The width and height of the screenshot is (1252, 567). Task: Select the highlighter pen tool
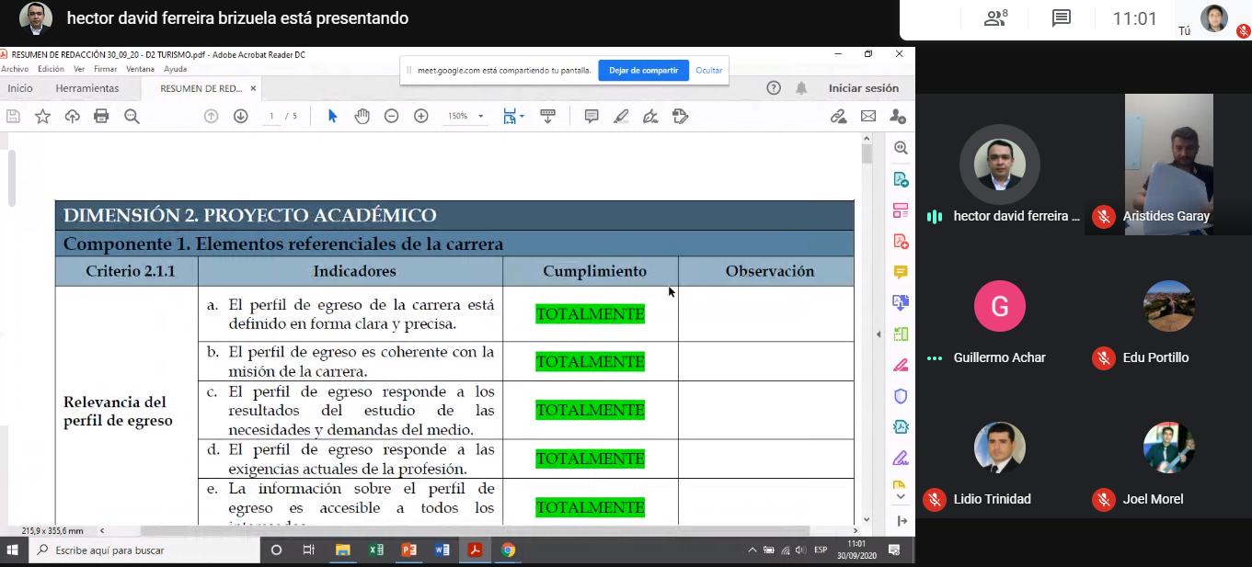[x=621, y=116]
